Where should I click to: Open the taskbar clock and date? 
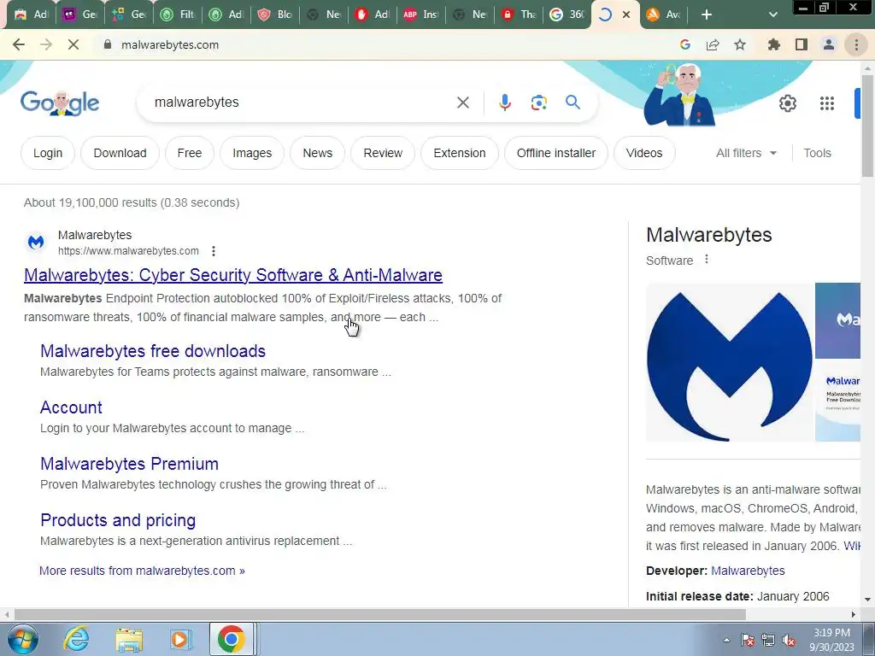click(831, 640)
